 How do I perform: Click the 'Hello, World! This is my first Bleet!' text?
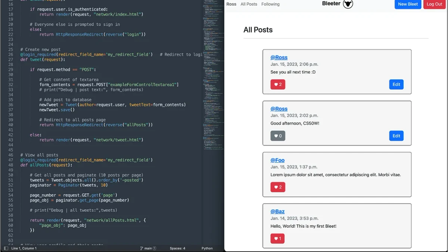click(304, 226)
